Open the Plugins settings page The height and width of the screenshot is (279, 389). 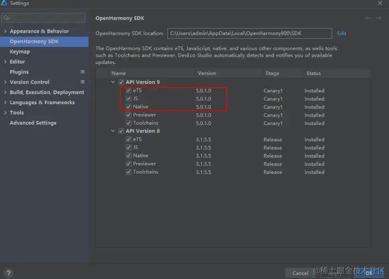pos(19,72)
